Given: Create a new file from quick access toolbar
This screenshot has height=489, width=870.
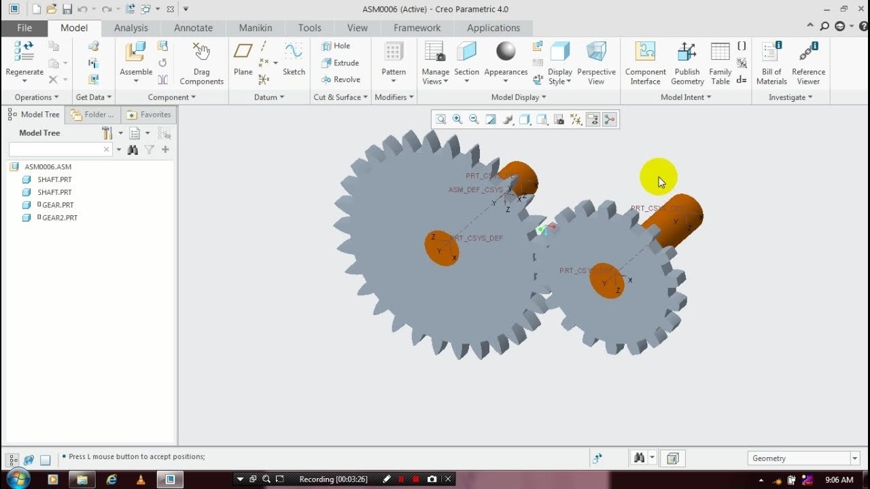Looking at the screenshot, I should point(36,9).
